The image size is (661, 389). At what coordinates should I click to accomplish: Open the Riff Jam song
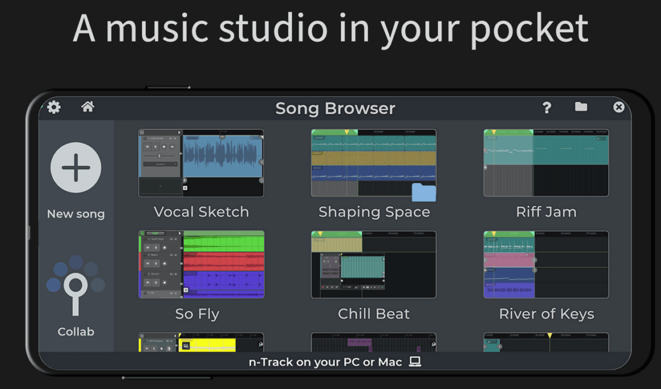coord(546,161)
